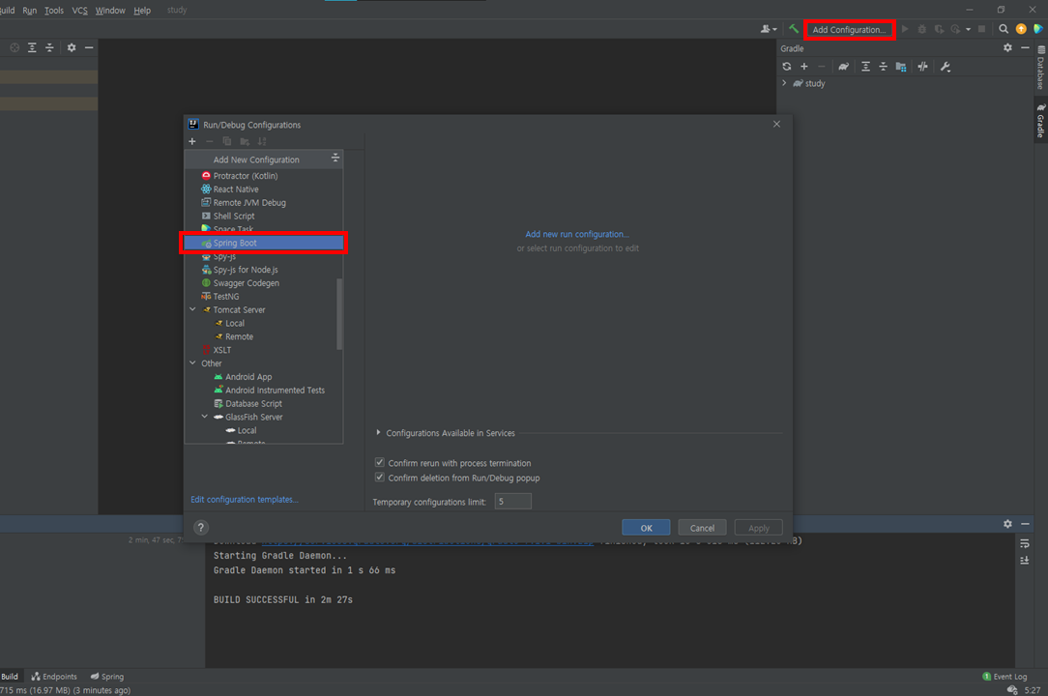The image size is (1048, 696).
Task: Click the plus icon in Gradle toolbar
Action: pos(804,66)
